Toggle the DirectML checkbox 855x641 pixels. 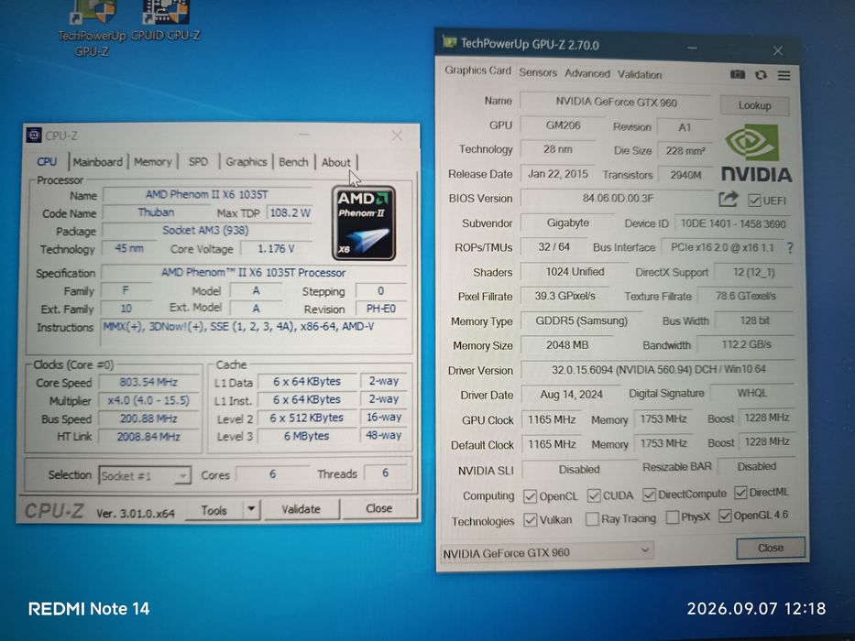coord(740,493)
